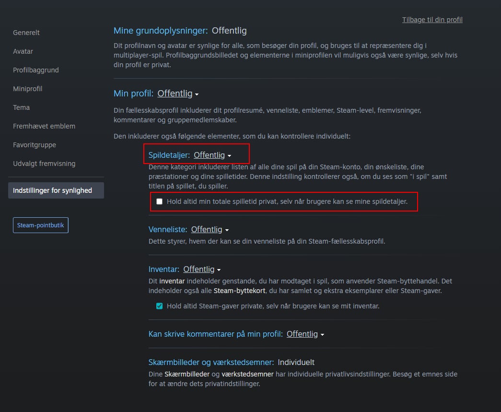
Task: Select Miniprofil sidebar item
Action: pos(27,89)
